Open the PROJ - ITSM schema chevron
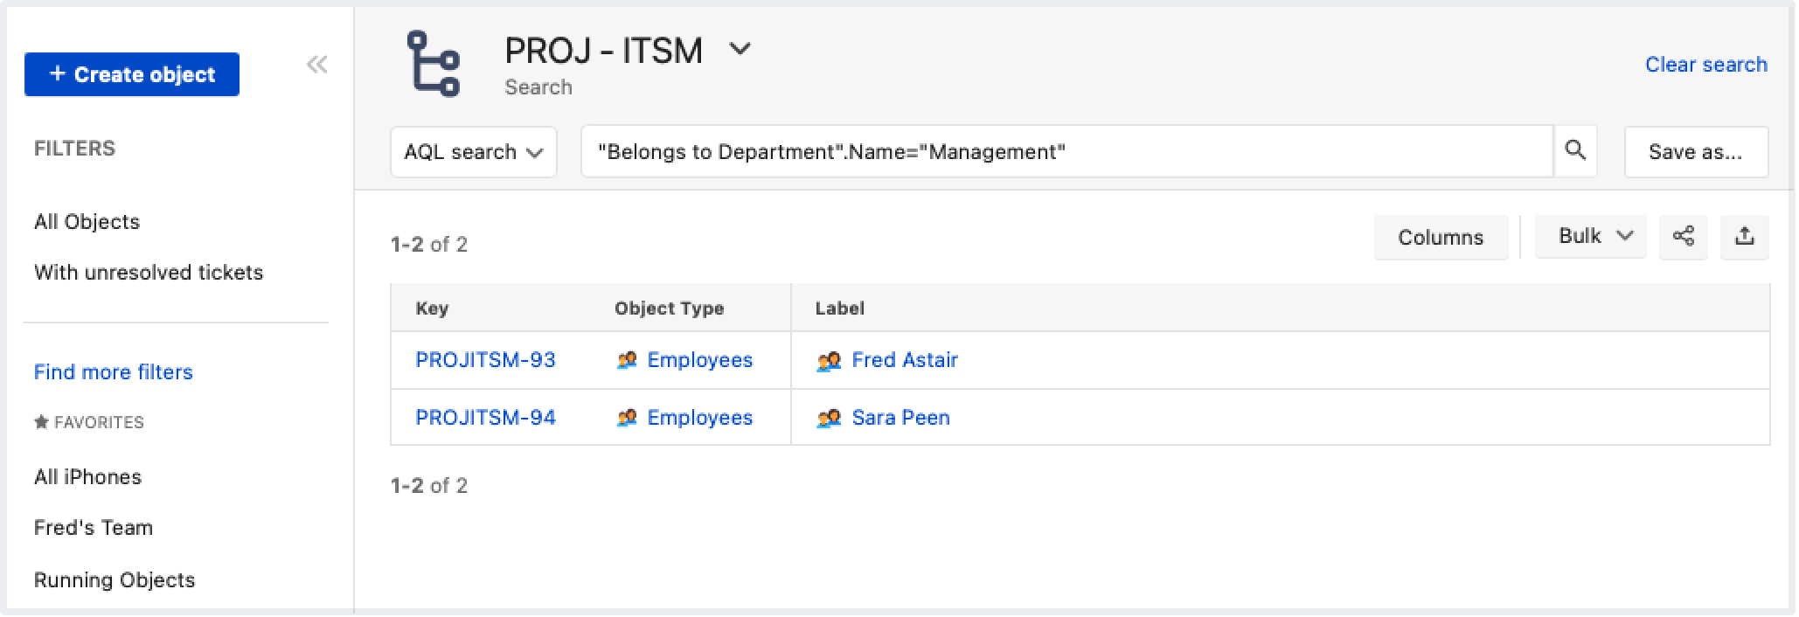The image size is (1799, 617). (740, 50)
